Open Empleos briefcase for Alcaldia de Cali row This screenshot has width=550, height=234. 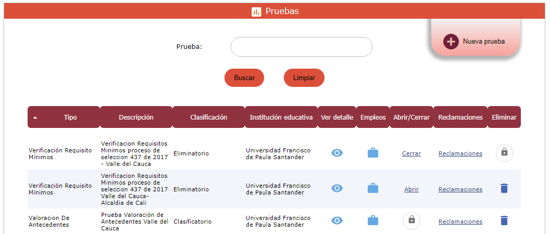(x=373, y=188)
